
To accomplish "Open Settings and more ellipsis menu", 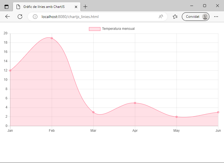I will coord(216,17).
